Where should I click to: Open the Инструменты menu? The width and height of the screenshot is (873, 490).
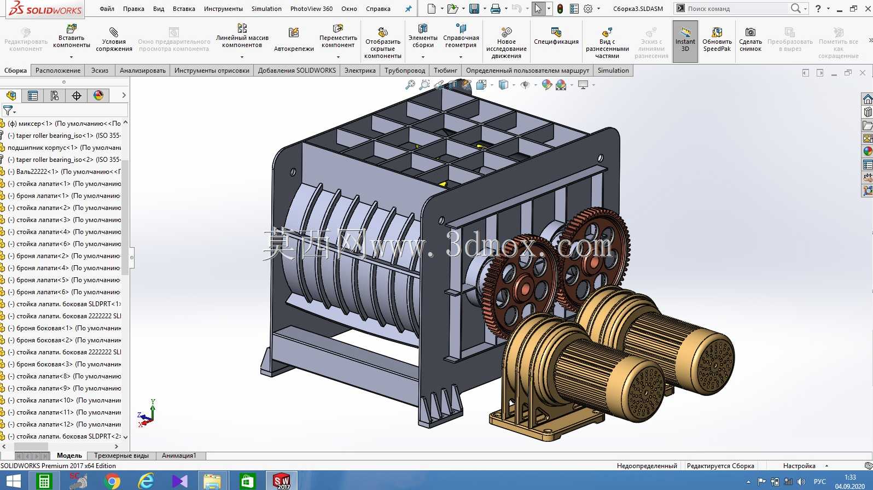click(223, 9)
